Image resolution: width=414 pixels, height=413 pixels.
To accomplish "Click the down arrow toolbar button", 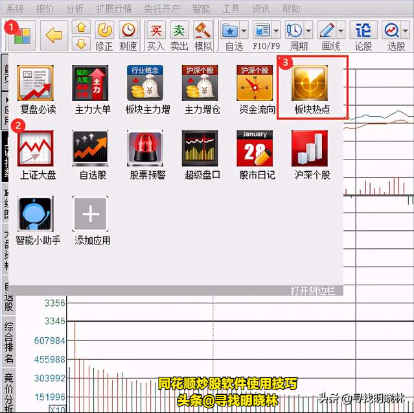I will coord(81,43).
